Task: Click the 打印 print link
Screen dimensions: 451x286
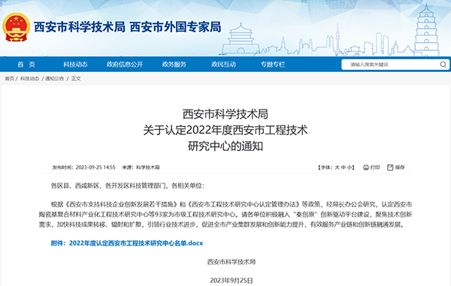Action: (375, 167)
